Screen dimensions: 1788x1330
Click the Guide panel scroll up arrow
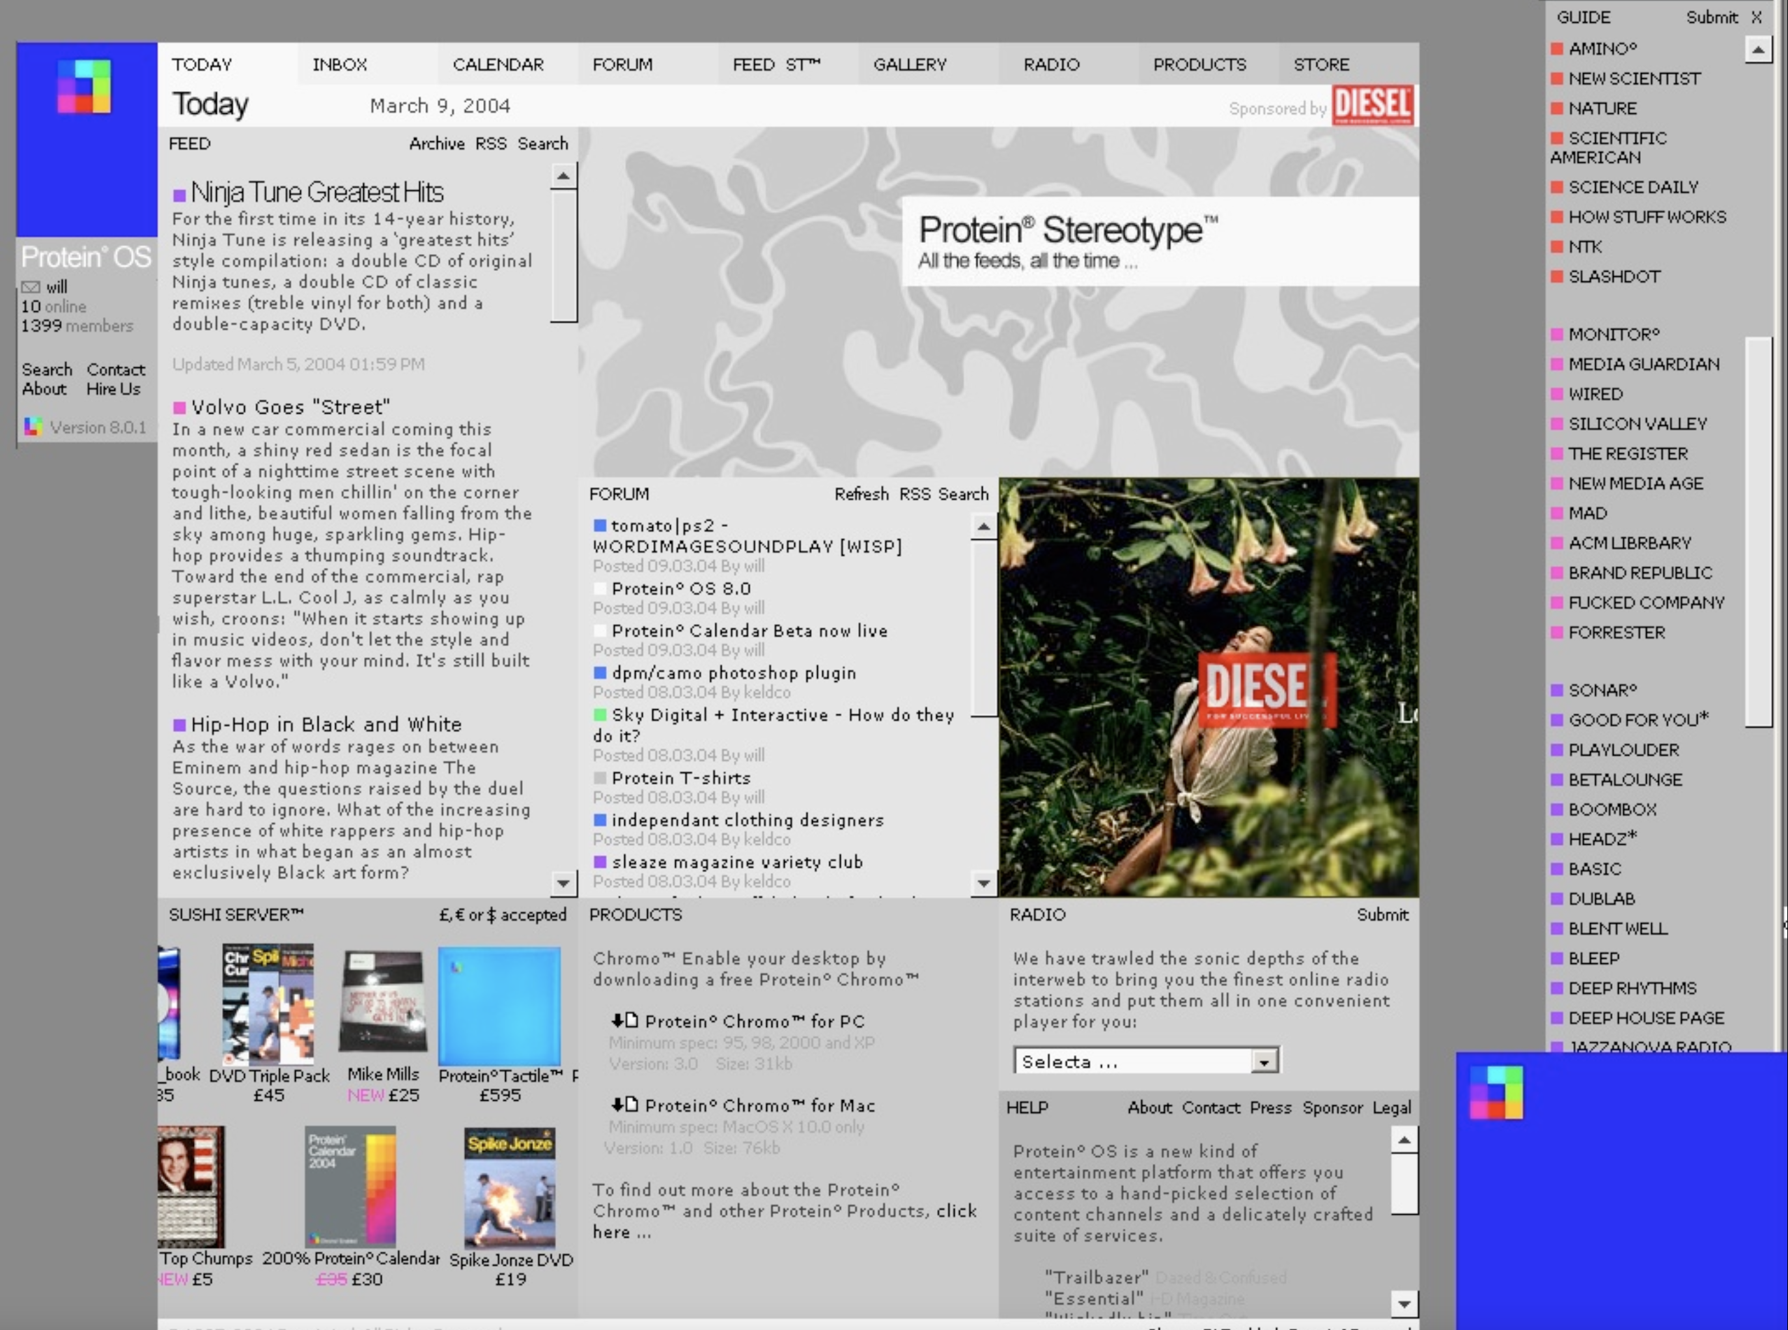click(1758, 50)
